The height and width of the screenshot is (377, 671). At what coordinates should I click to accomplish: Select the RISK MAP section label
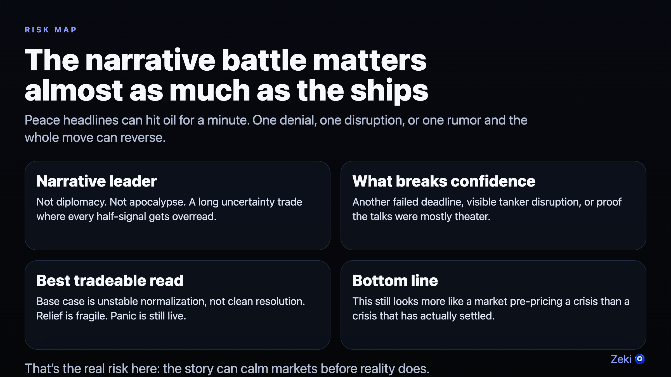[51, 30]
